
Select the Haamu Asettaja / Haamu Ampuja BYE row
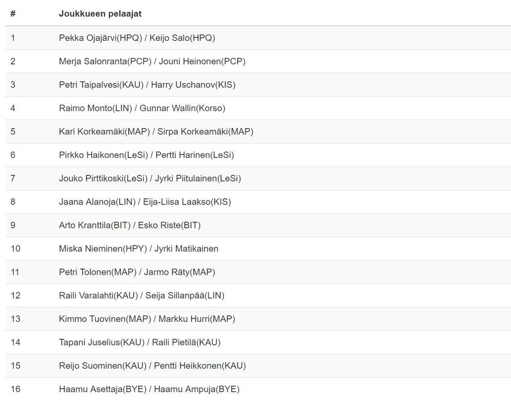click(149, 389)
